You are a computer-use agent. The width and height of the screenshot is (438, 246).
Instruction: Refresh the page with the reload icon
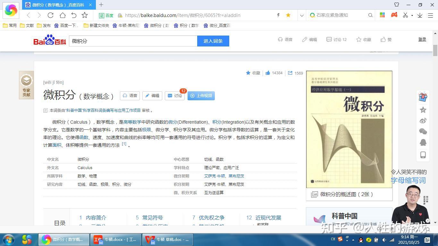pyautogui.click(x=50, y=15)
